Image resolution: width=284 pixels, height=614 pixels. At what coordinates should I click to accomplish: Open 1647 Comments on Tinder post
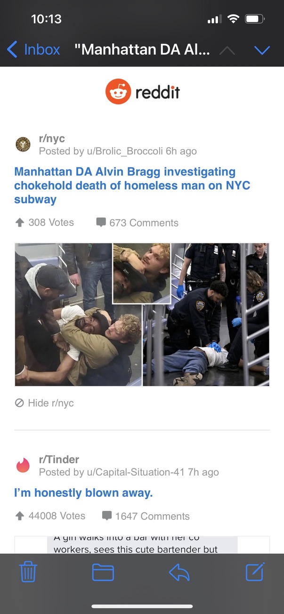click(146, 516)
